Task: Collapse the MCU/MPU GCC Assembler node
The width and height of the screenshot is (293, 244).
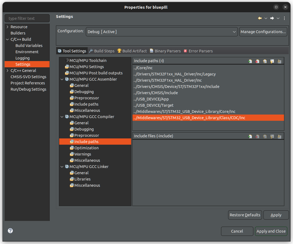Action: tap(62, 80)
